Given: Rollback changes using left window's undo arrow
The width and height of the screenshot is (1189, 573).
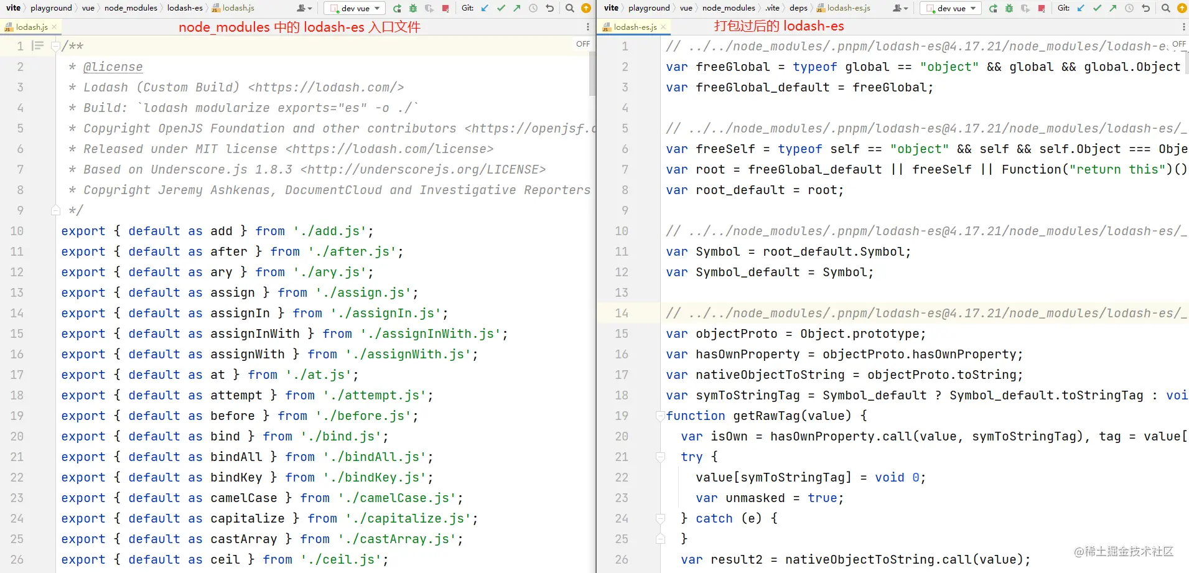Looking at the screenshot, I should [549, 8].
